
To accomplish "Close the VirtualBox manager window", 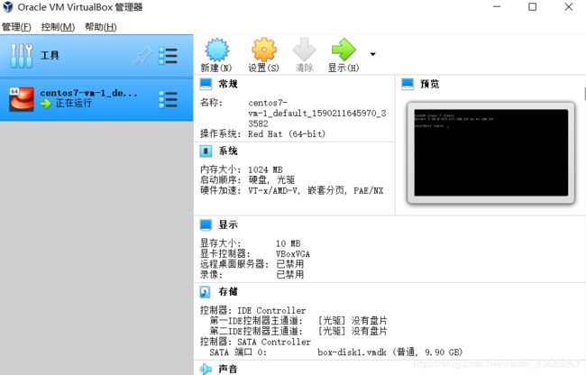I will tap(569, 6).
